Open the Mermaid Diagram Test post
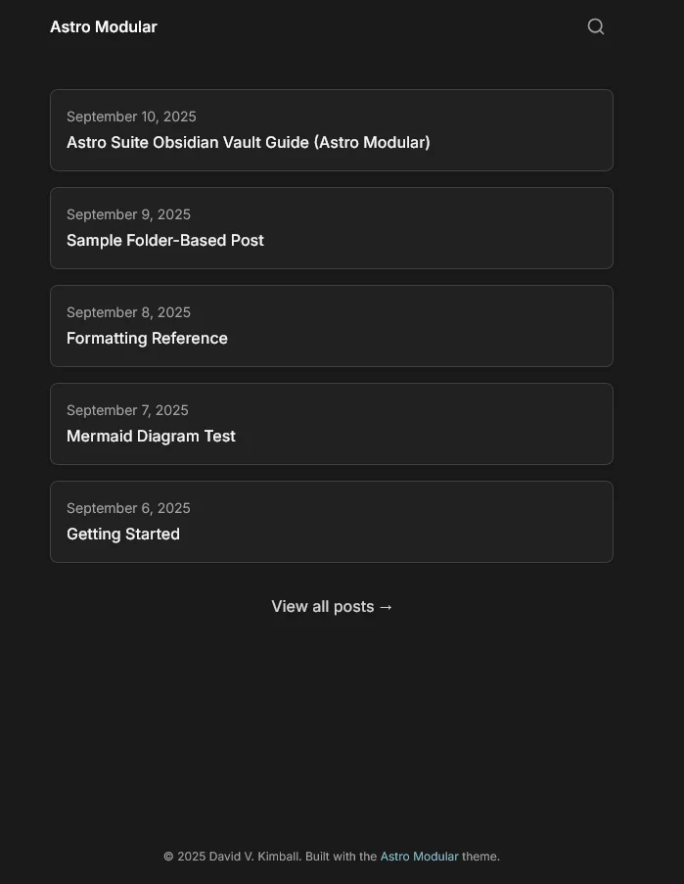Viewport: 684px width, 884px height. [151, 437]
